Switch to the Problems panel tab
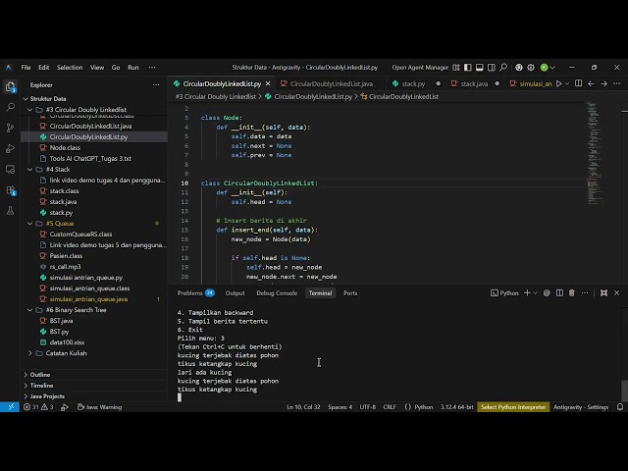The image size is (628, 471). (196, 293)
